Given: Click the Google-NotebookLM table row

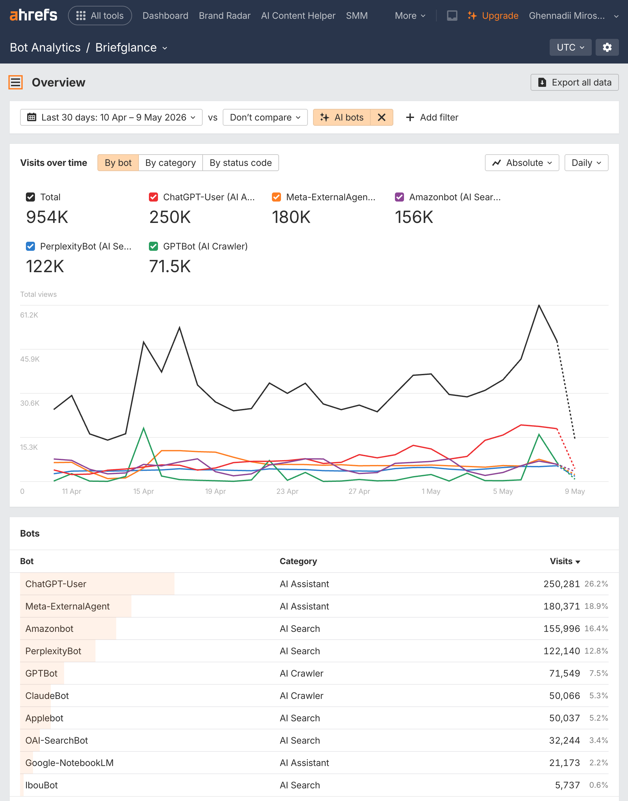Looking at the screenshot, I should coord(314,763).
